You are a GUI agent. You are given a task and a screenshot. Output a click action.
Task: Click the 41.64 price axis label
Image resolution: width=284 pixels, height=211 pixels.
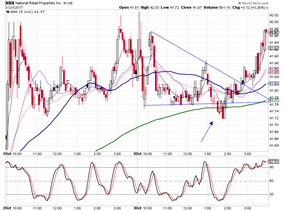coord(274,146)
